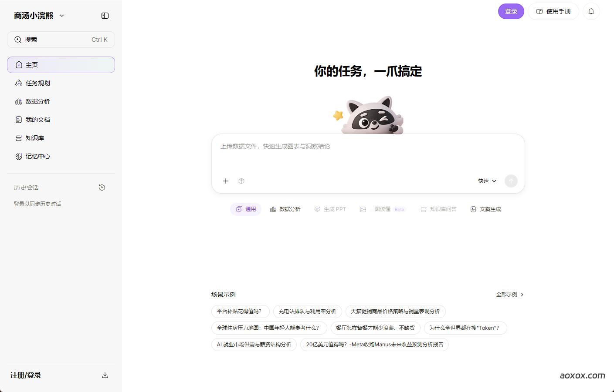
Task: Expand the 快速 mode dropdown
Action: tap(487, 181)
